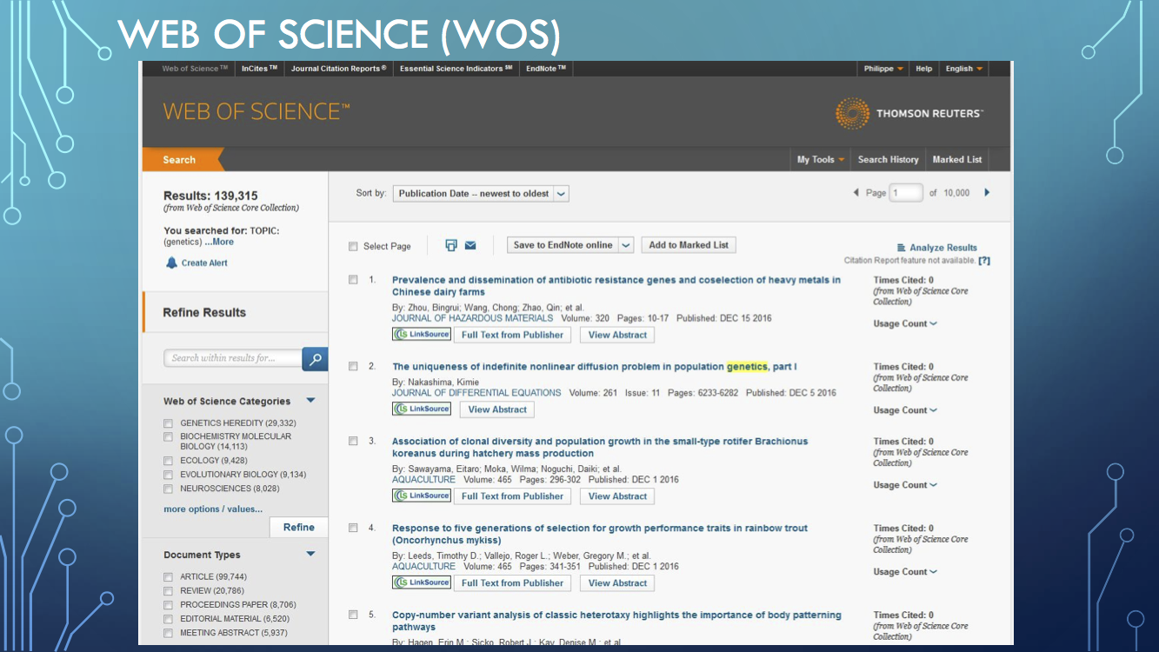Go to the previous results page arrow

tap(856, 193)
